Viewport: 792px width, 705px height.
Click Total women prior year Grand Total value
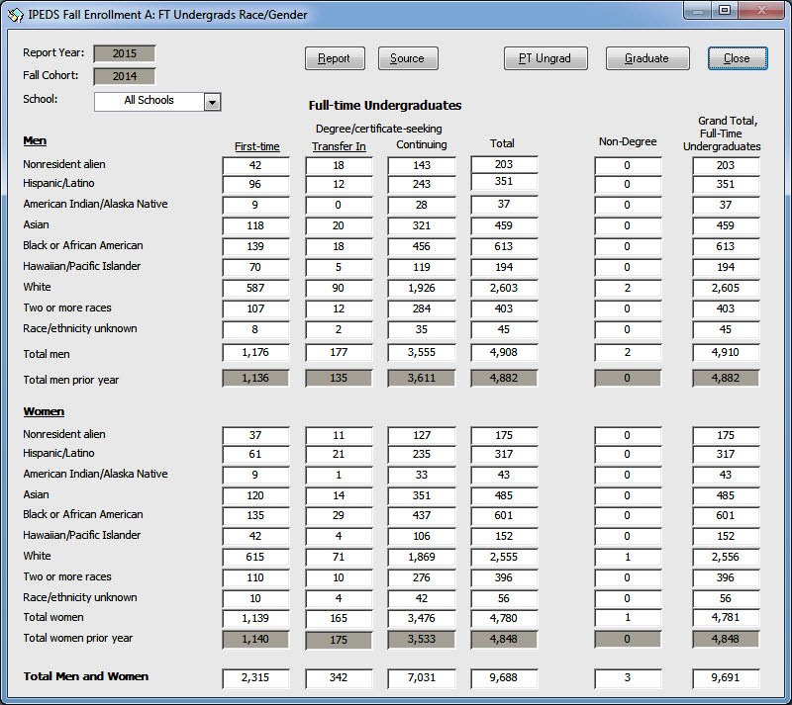(x=726, y=639)
